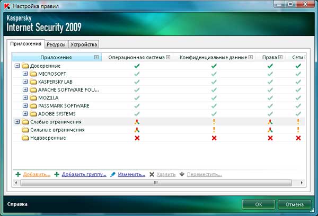Switch to the Устройства tab

click(84, 44)
